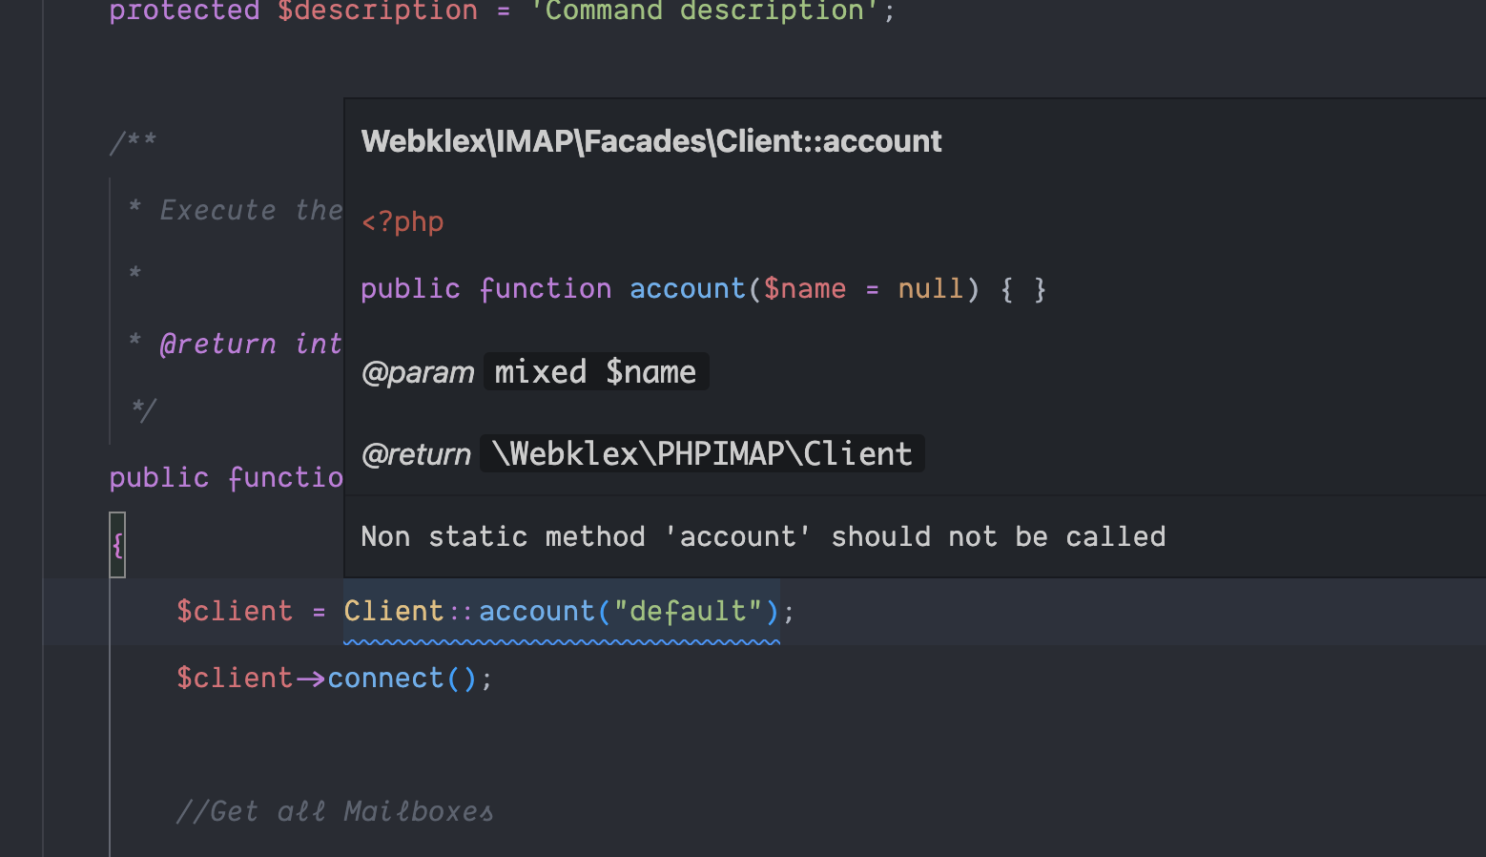Click the null default value in popup
The image size is (1486, 857).
click(x=931, y=288)
